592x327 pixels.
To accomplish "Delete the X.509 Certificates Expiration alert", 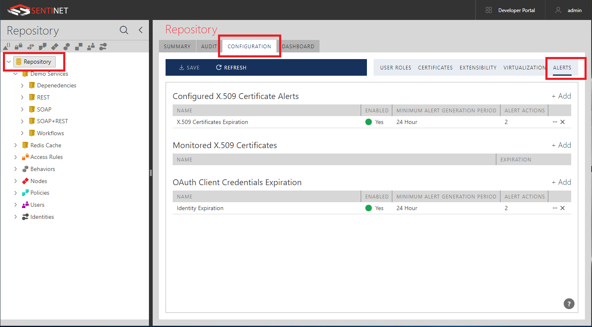I will coord(562,122).
